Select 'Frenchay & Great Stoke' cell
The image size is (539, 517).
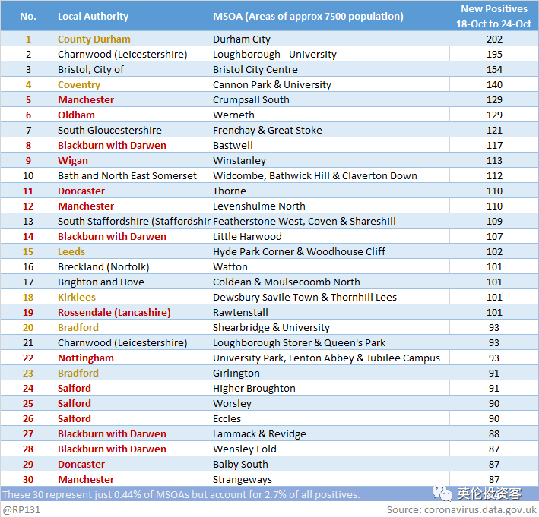pos(267,130)
